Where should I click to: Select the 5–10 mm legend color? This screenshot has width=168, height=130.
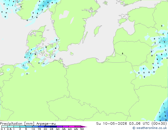[29, 127]
